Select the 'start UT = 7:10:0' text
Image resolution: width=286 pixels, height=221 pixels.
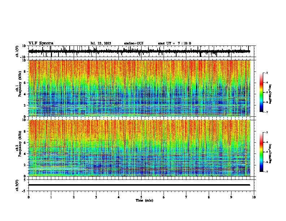(174, 43)
